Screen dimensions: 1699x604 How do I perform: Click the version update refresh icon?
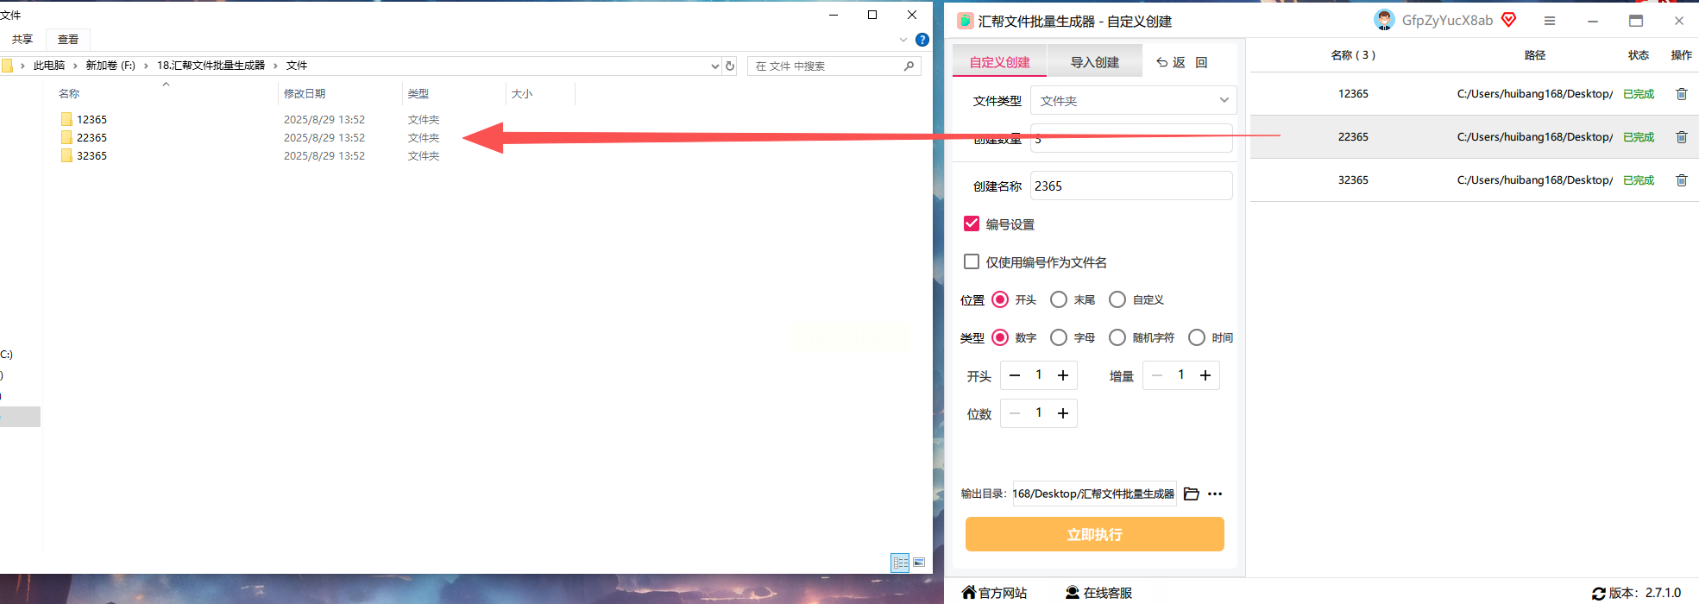coord(1598,594)
